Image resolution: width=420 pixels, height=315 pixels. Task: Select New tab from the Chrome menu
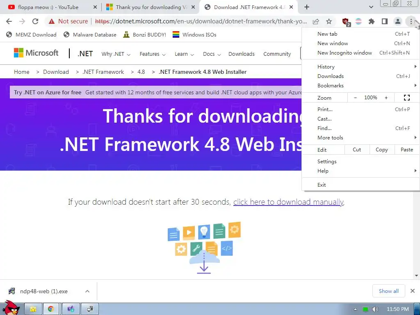pyautogui.click(x=361, y=34)
